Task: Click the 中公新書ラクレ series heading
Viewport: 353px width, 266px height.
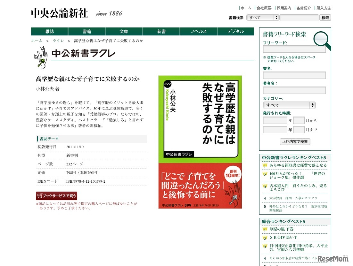Action: tap(84, 53)
